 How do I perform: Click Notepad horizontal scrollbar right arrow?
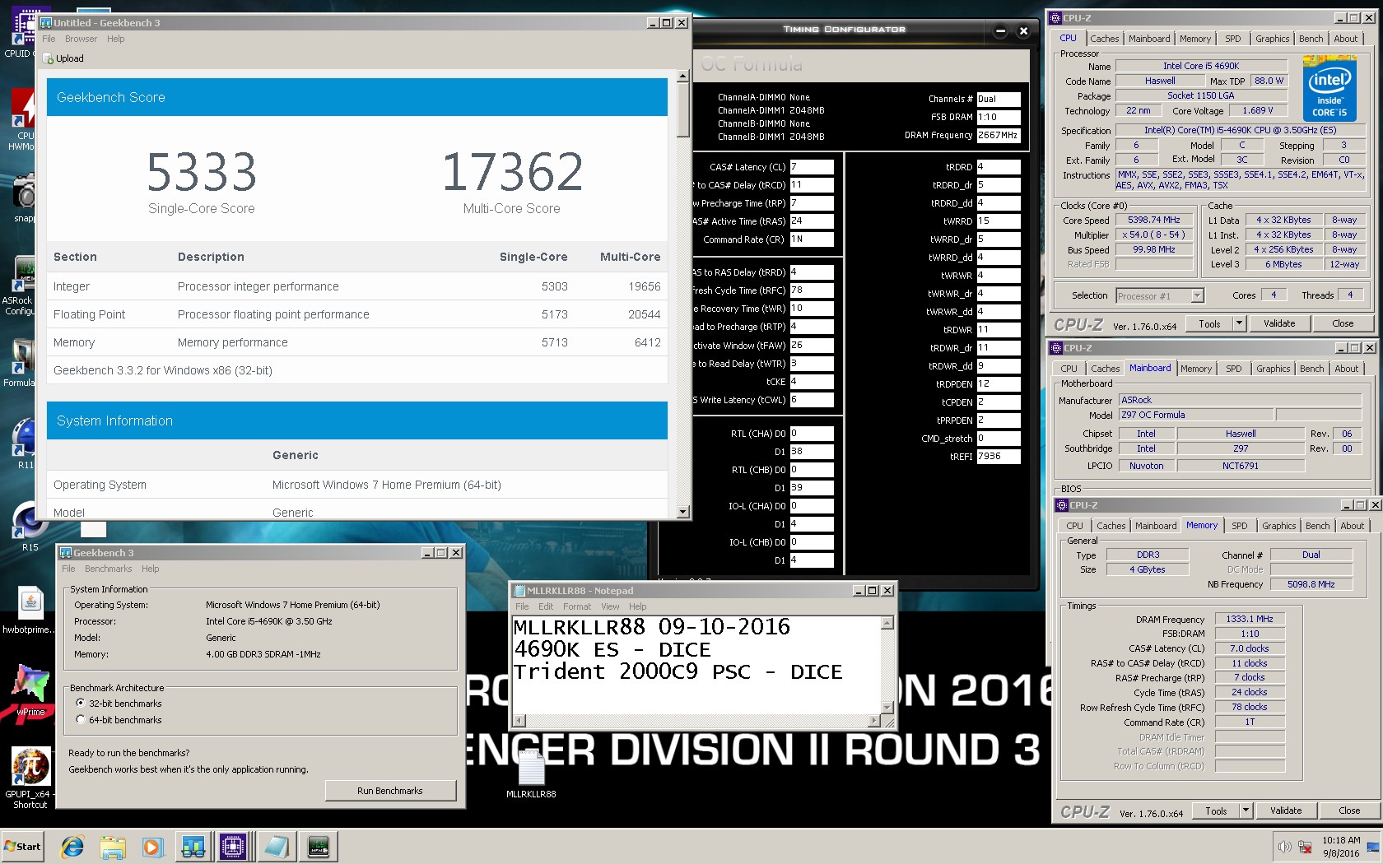pos(874,721)
